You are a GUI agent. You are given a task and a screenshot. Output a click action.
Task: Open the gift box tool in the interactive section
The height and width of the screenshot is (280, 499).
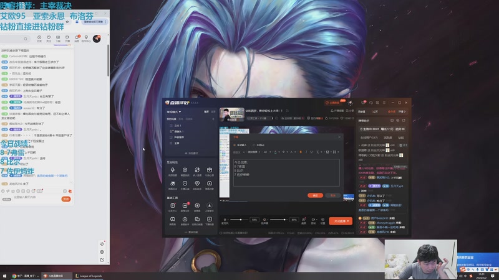tap(210, 170)
